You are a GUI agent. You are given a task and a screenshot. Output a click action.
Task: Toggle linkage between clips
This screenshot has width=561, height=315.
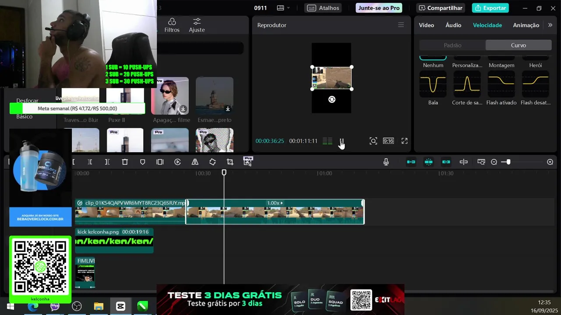[x=446, y=162]
